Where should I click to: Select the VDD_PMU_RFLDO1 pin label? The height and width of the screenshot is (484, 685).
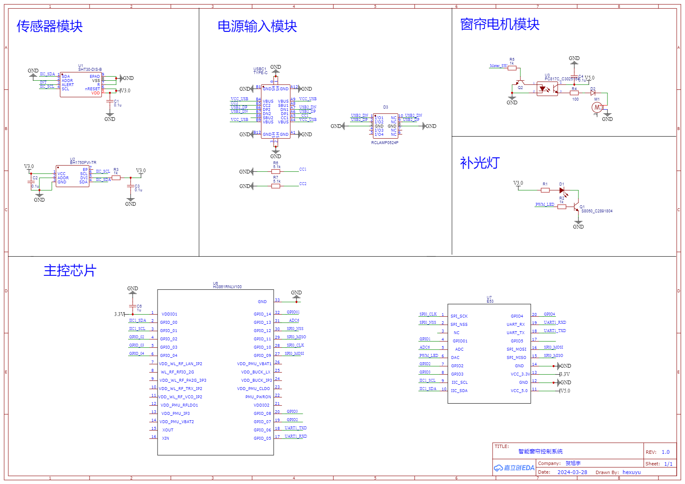pos(179,405)
